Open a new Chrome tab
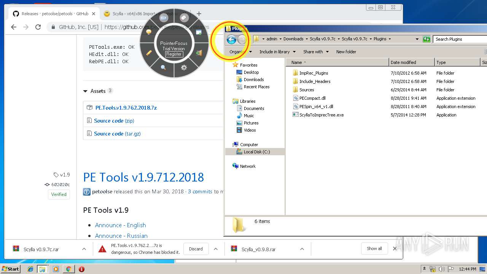 199,14
